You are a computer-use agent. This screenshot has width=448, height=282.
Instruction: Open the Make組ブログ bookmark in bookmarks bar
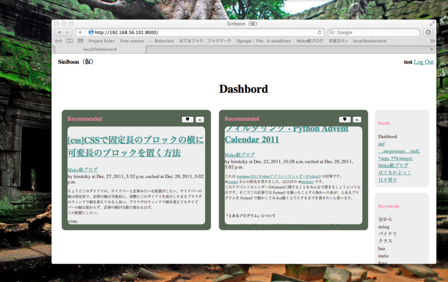(310, 41)
